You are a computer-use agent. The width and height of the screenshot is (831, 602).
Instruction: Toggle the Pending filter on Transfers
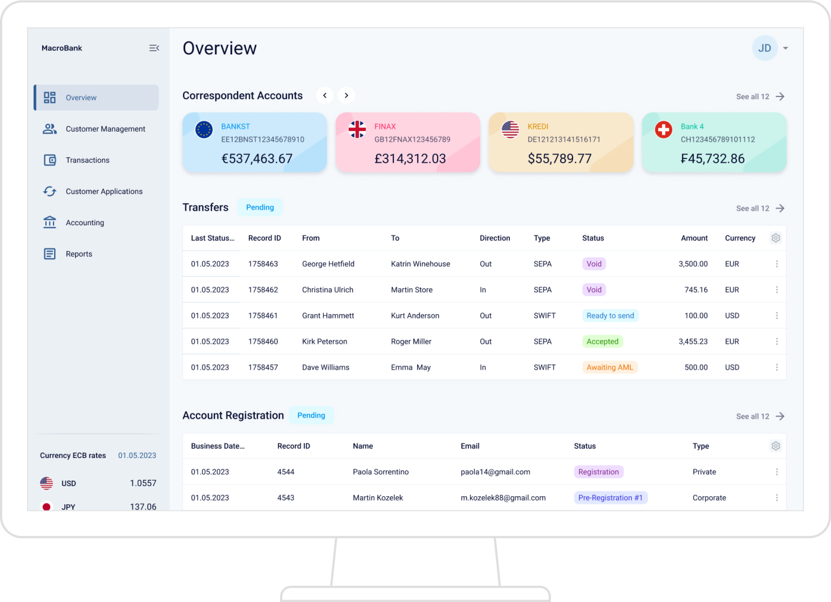click(x=260, y=207)
